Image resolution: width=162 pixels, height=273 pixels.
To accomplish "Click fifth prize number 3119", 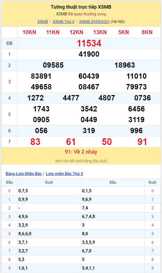I will (x=136, y=119).
